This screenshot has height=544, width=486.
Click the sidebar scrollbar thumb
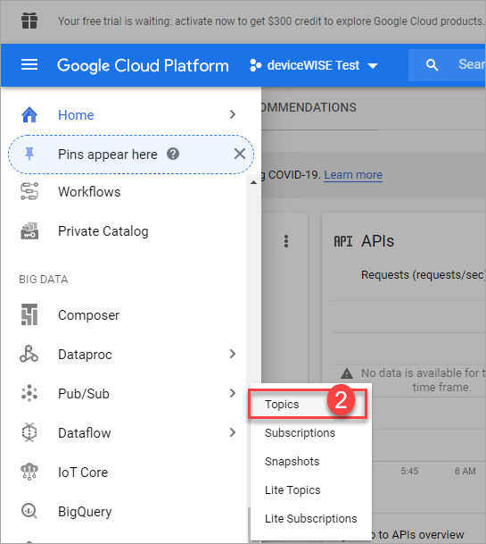[x=249, y=524]
